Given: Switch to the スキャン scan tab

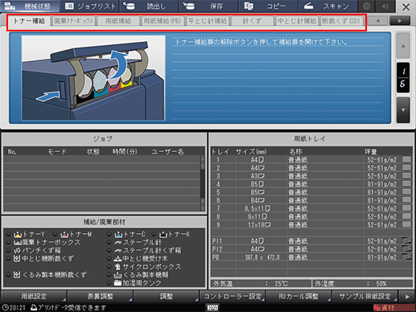Looking at the screenshot, I should (x=327, y=6).
